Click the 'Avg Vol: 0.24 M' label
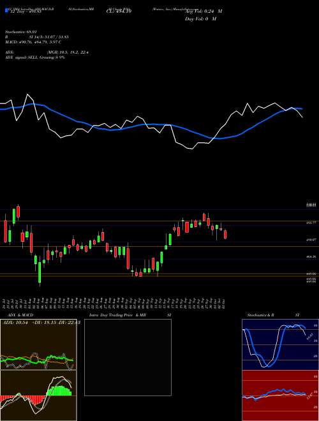319x421 pixels. pos(204,11)
